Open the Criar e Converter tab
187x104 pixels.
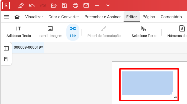click(x=64, y=17)
